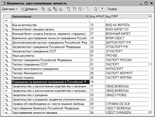Image resolution: width=155 pixels, height=117 pixels.
Task: Click the disable filter icon
Action: pos(88,9)
